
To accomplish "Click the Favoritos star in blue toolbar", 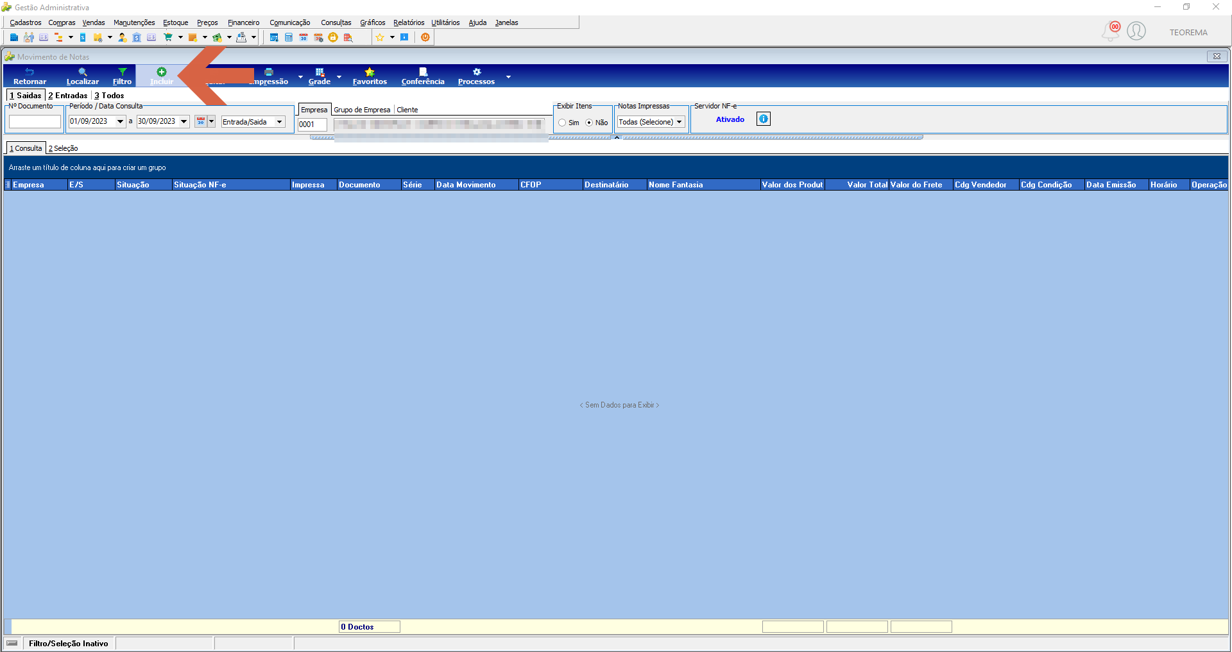I will click(370, 76).
